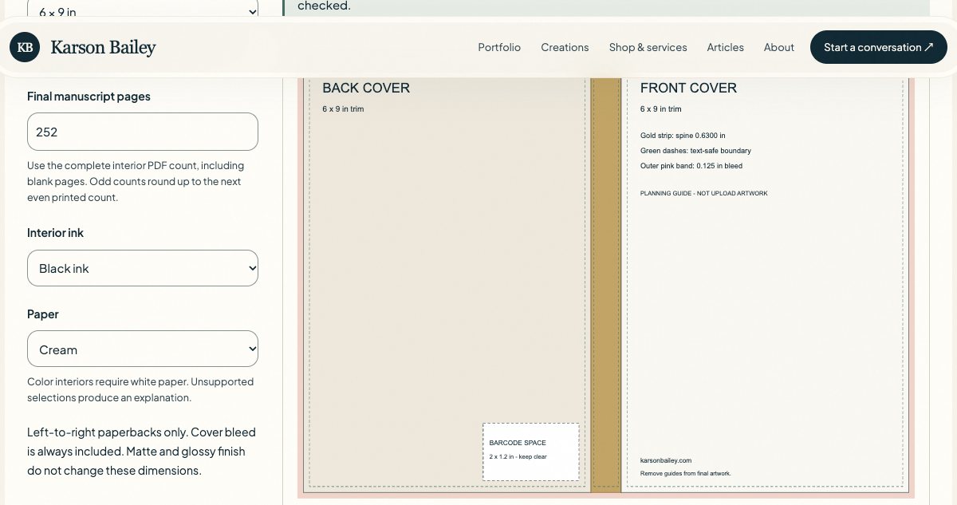Click the 'Gold strip: spine 0.6300 in' text
Image resolution: width=957 pixels, height=505 pixels.
click(x=683, y=136)
